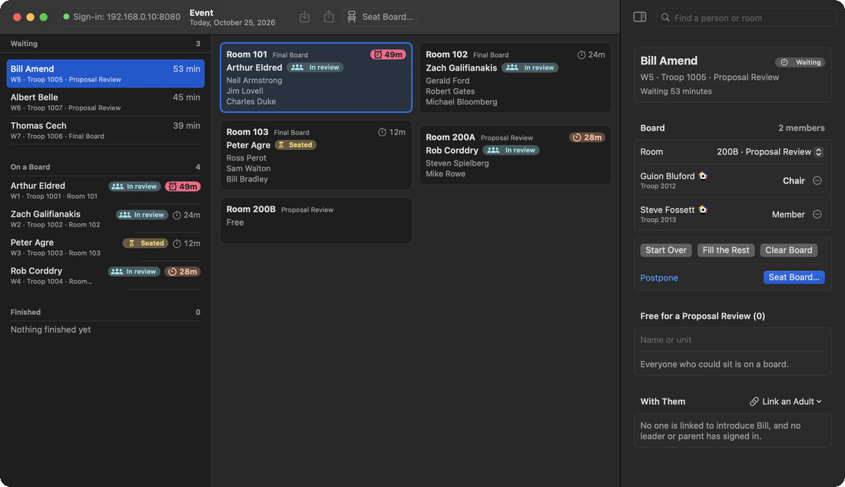Image resolution: width=845 pixels, height=487 pixels.
Task: Focus the Find a person or room field
Action: pos(747,18)
